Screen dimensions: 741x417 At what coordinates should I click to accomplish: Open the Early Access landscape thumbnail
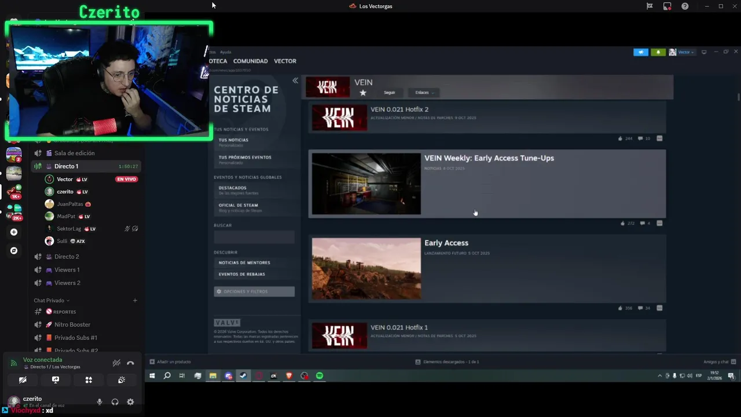pos(366,268)
